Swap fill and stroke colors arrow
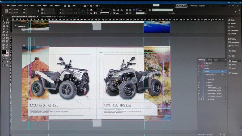This screenshot has height=136, width=242. click(8, 51)
